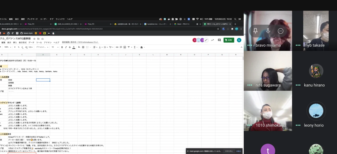Viewport: 337px width, 154px height.
Task: Open Sheets 表示形式 menu
Action: pos(23,43)
